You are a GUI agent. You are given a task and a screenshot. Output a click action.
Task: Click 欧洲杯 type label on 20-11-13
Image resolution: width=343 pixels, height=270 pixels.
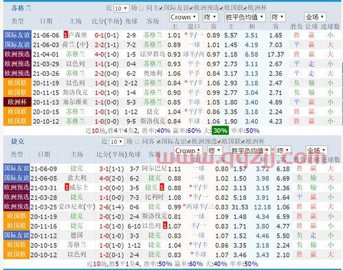click(x=17, y=102)
